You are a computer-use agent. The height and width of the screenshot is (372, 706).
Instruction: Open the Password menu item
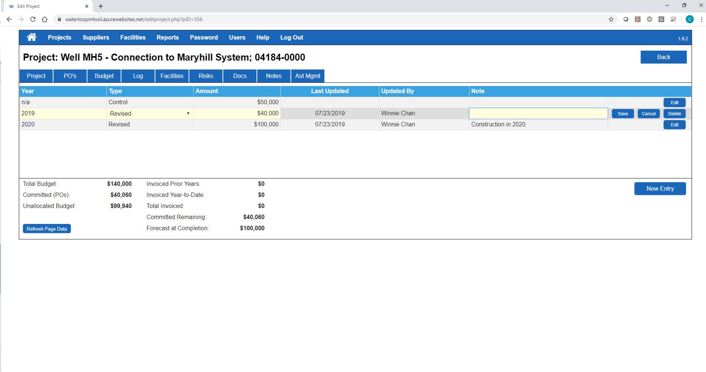tap(204, 38)
